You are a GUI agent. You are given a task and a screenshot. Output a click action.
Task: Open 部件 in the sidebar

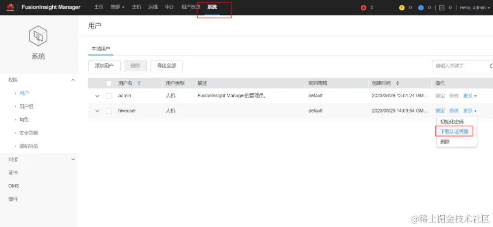point(13,199)
